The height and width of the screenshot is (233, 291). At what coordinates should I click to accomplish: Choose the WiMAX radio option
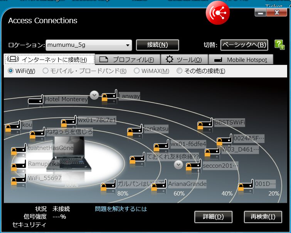(x=136, y=71)
